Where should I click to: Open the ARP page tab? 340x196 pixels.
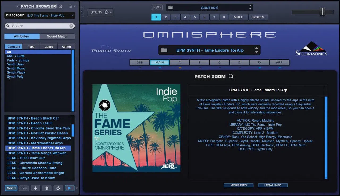point(279,63)
